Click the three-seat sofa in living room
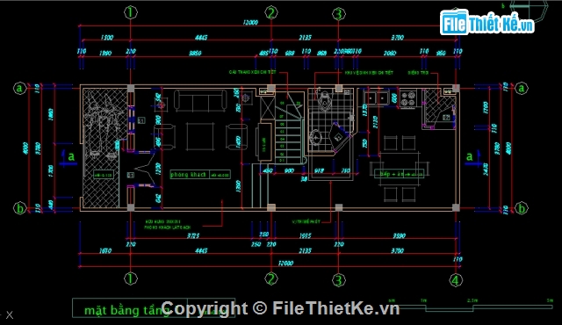 coord(200,100)
